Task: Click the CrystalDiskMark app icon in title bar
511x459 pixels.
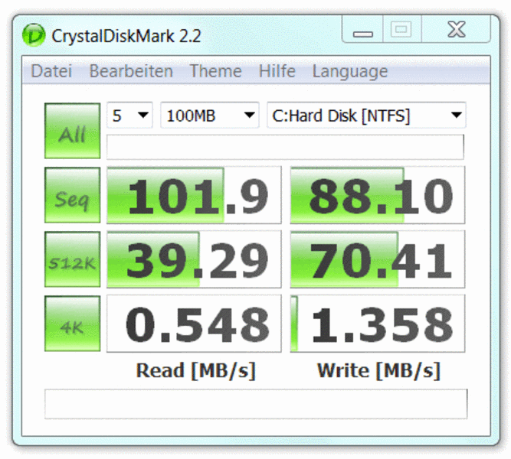Action: (x=34, y=35)
